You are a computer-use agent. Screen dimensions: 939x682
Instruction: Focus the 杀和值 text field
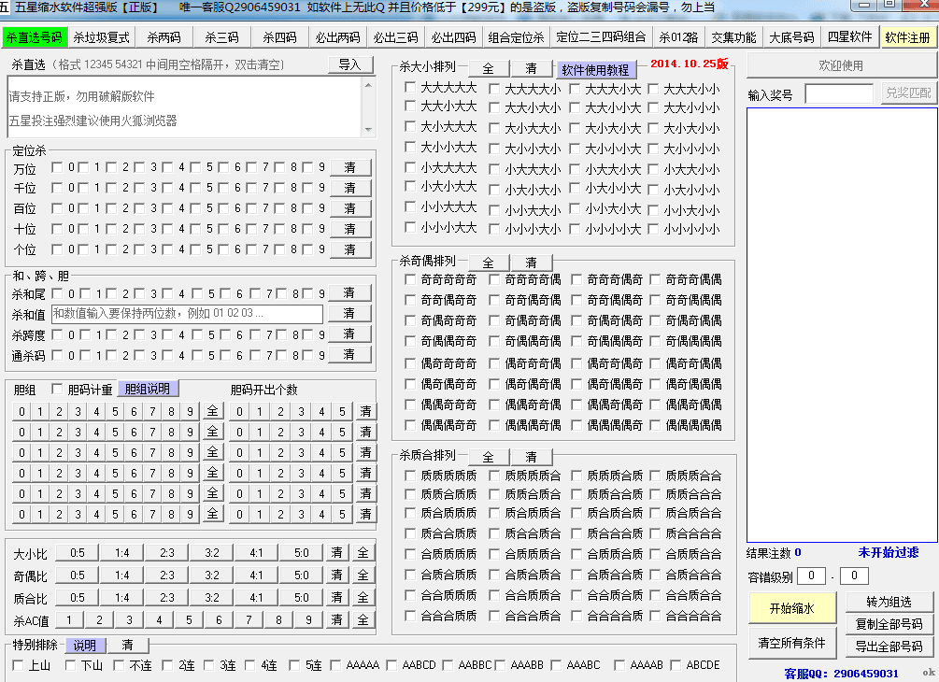click(x=187, y=314)
